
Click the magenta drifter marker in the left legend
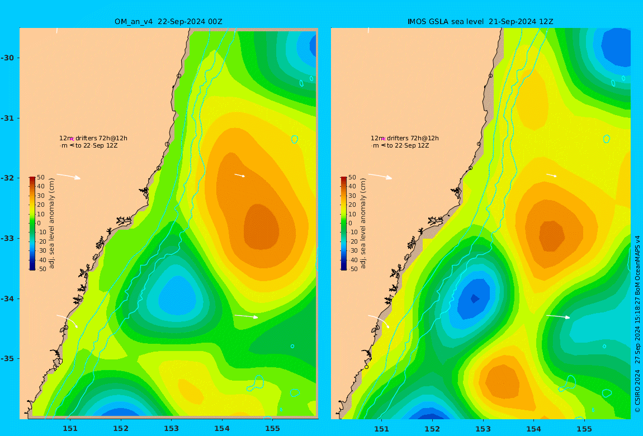72,139
